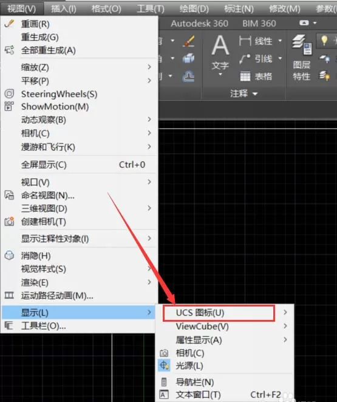Click the camera icon in Display submenu

(x=164, y=353)
